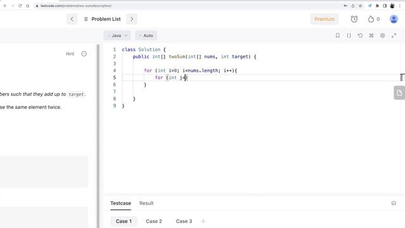Click the 'target' code word in description

76,94
